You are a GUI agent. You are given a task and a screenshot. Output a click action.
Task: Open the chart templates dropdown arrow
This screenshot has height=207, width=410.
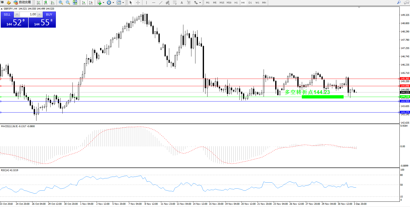click(x=123, y=3)
